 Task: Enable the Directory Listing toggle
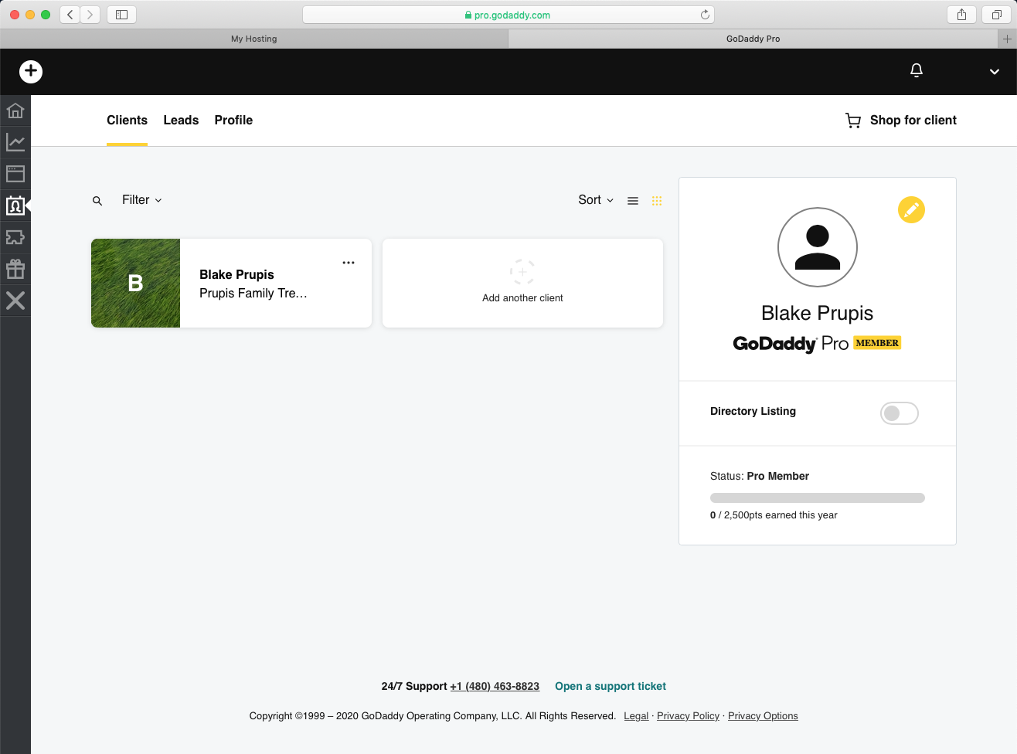coord(899,413)
